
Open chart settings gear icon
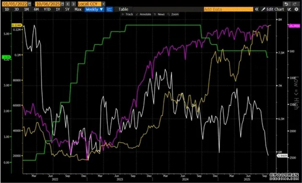pos(296,9)
